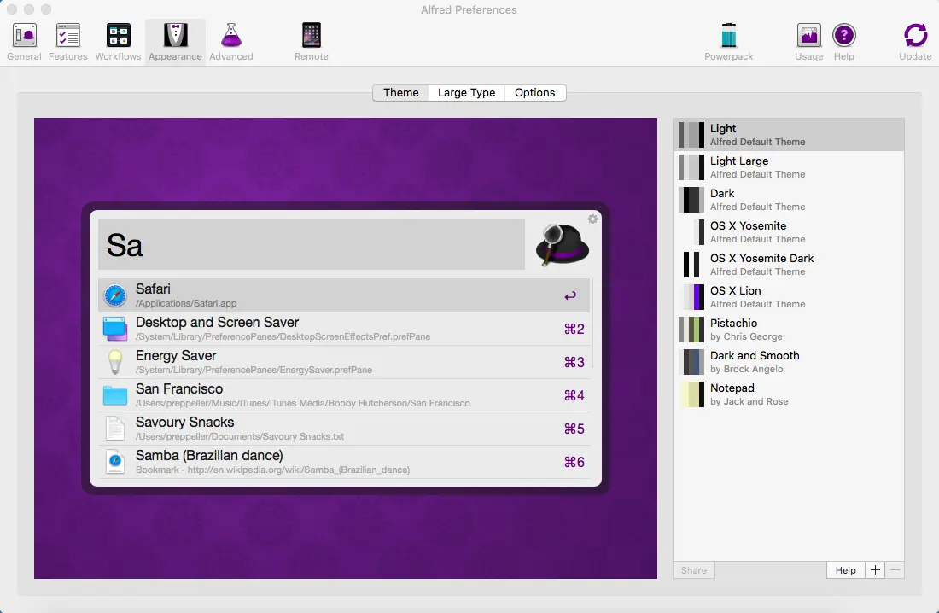
Task: Click the San Francisco folder icon
Action: point(115,395)
